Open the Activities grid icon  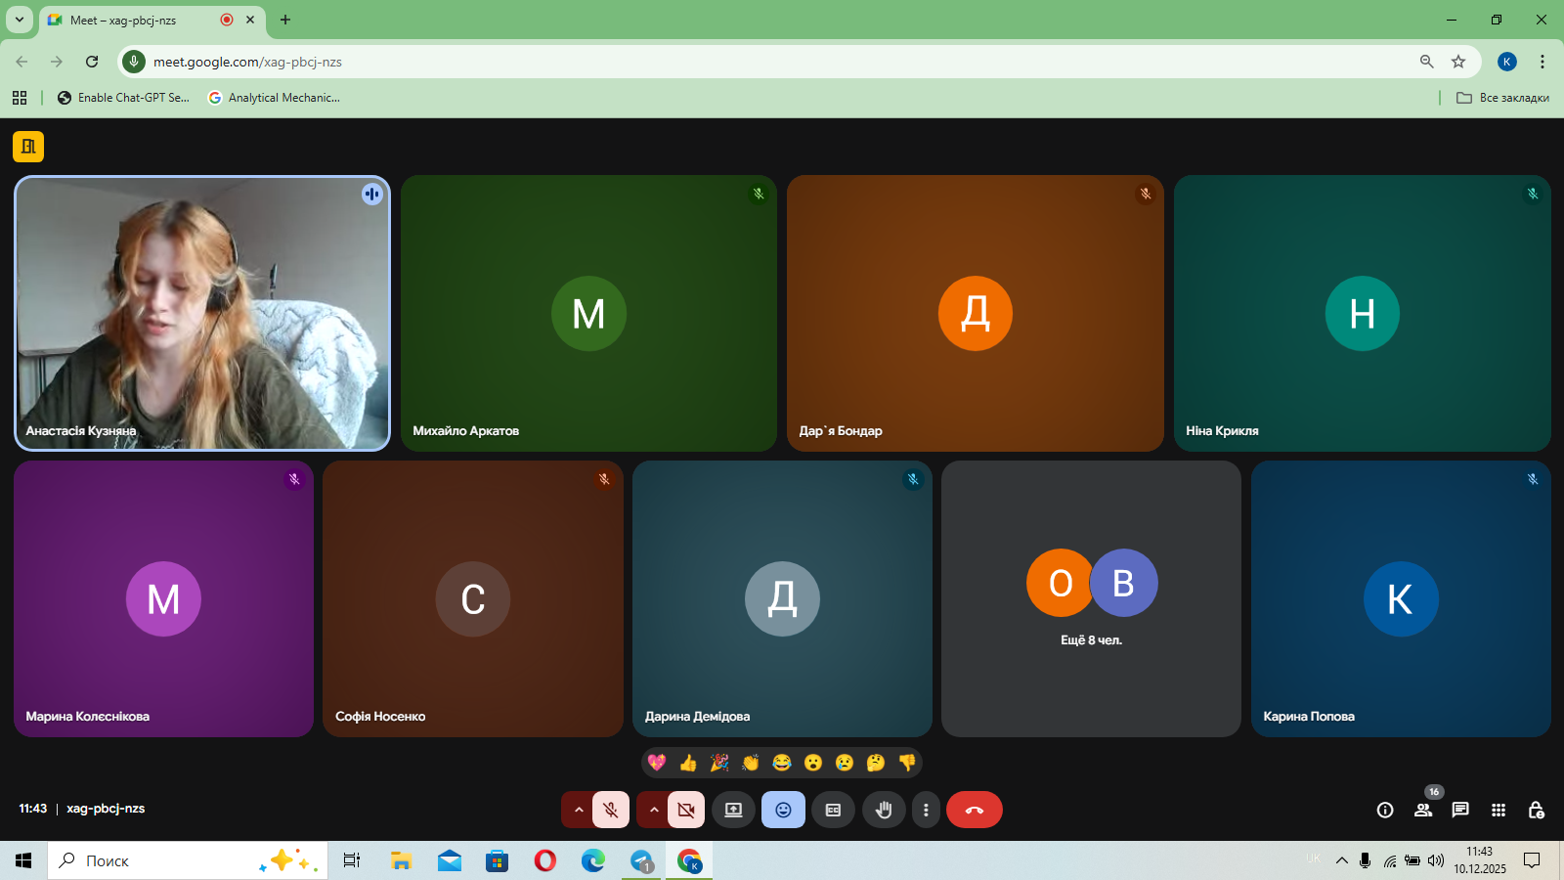(x=1499, y=810)
